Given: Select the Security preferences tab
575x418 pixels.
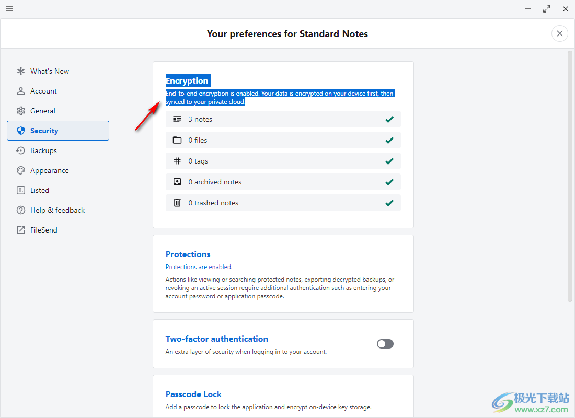Looking at the screenshot, I should (58, 131).
